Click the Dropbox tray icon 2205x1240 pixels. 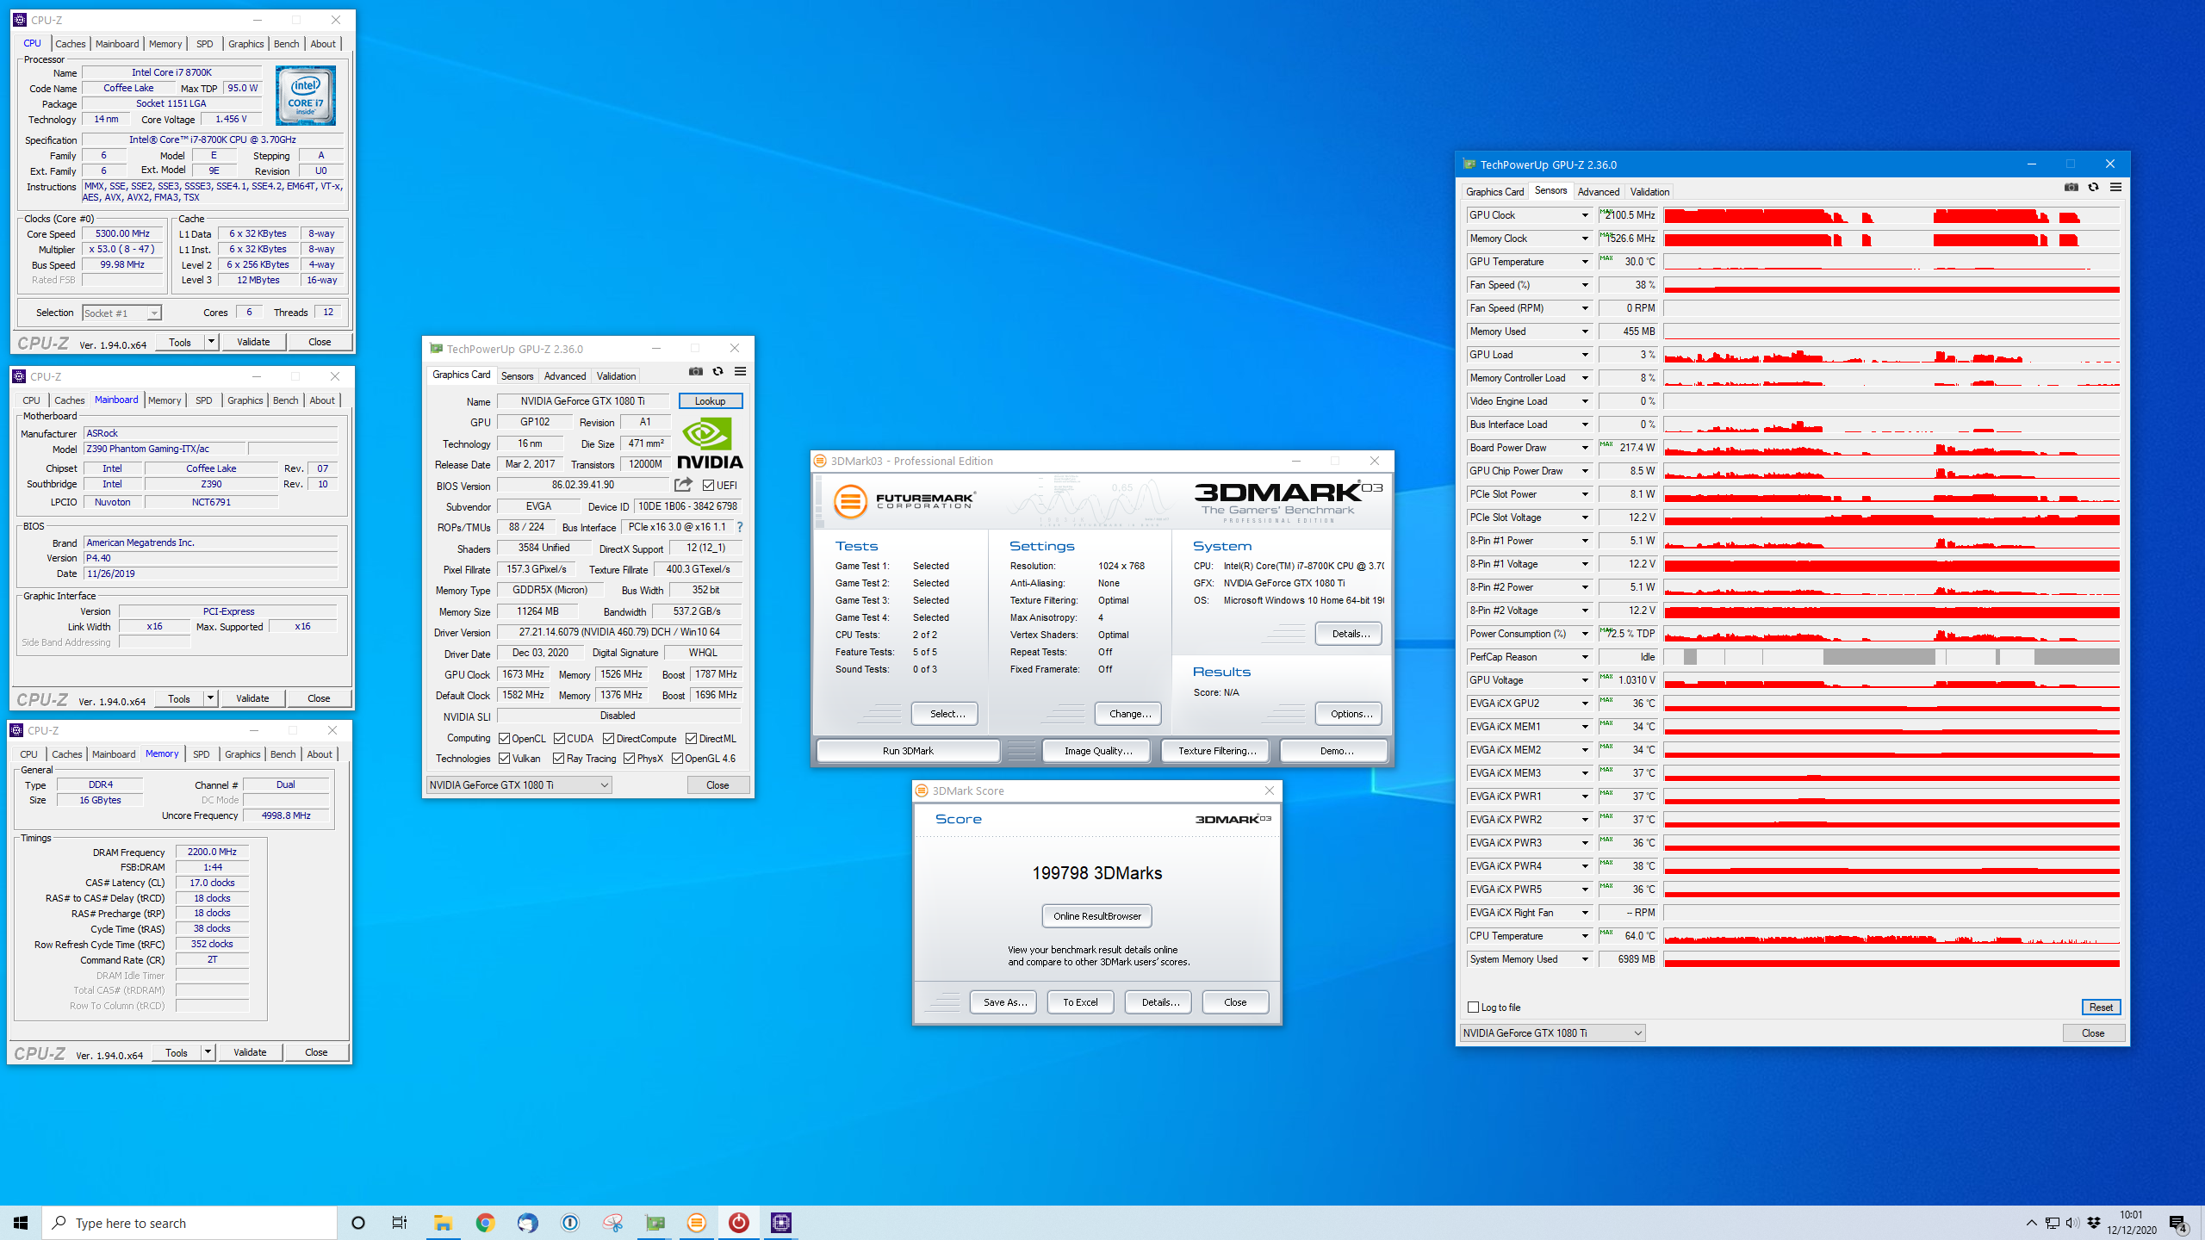pos(2094,1223)
